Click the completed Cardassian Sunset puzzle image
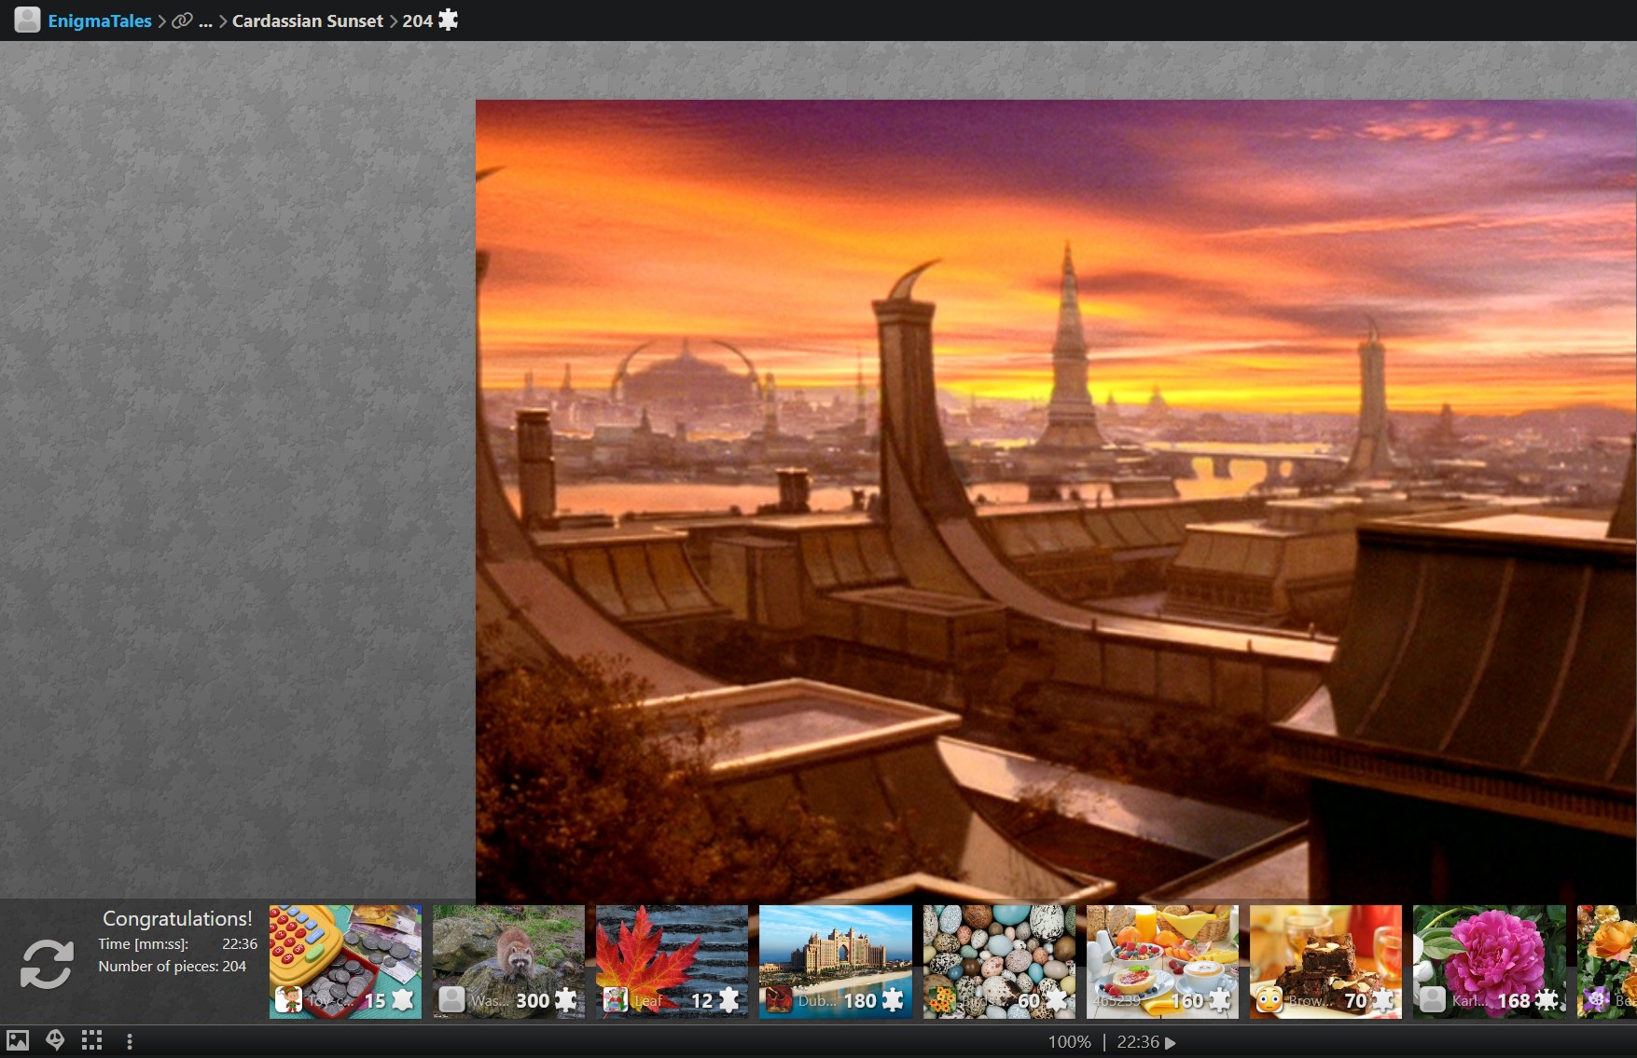Viewport: 1637px width, 1058px height. point(1056,500)
